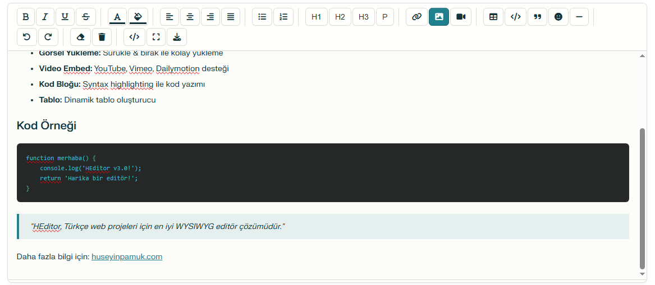
Task: Toggle strikethrough formatting
Action: (x=86, y=17)
